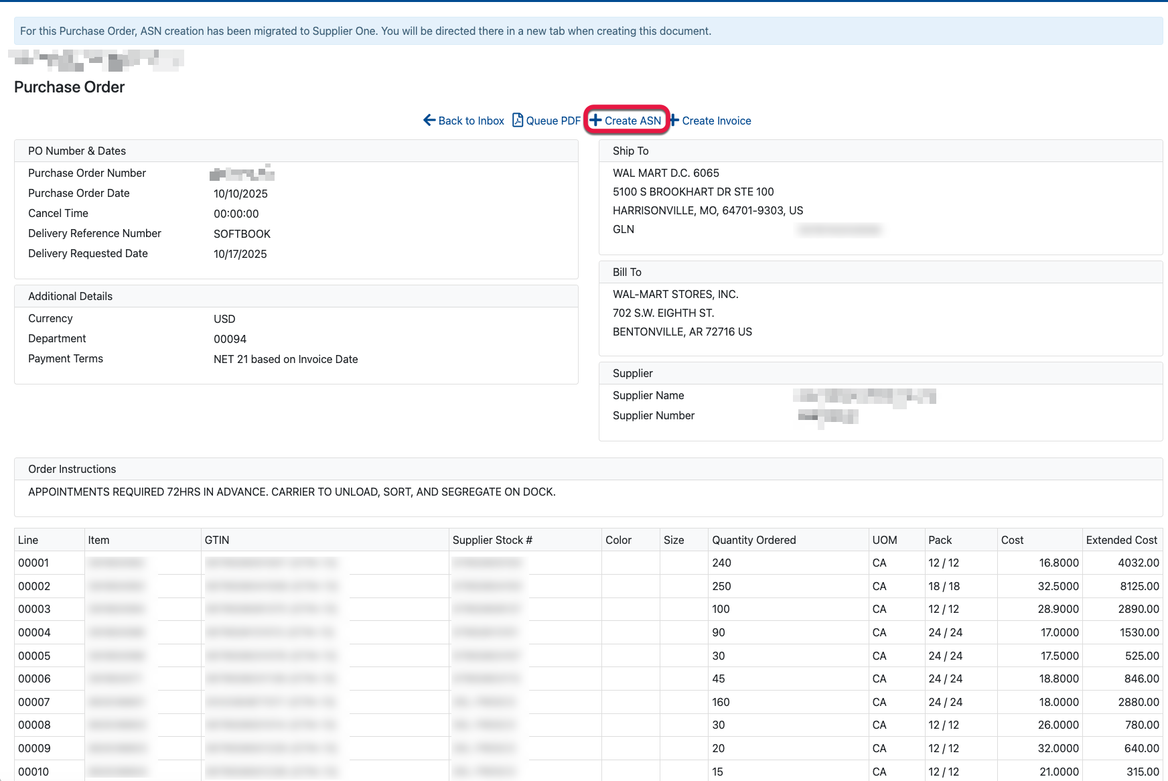Click the Supplier One migration notice banner
Viewport: 1168px width, 781px height.
click(x=366, y=31)
